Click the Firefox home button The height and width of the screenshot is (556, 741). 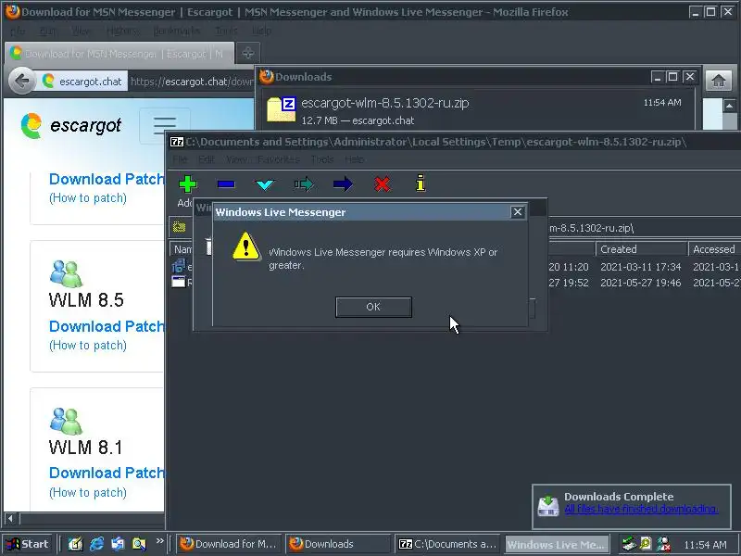[x=719, y=81]
